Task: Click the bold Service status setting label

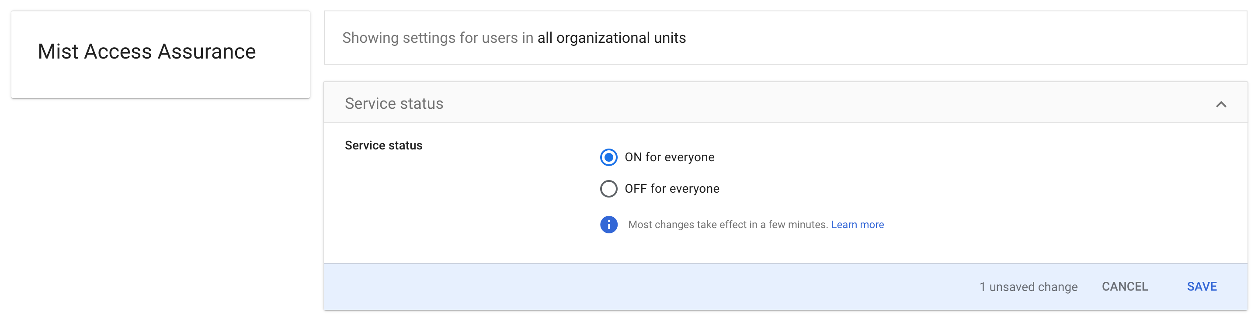Action: click(x=383, y=146)
